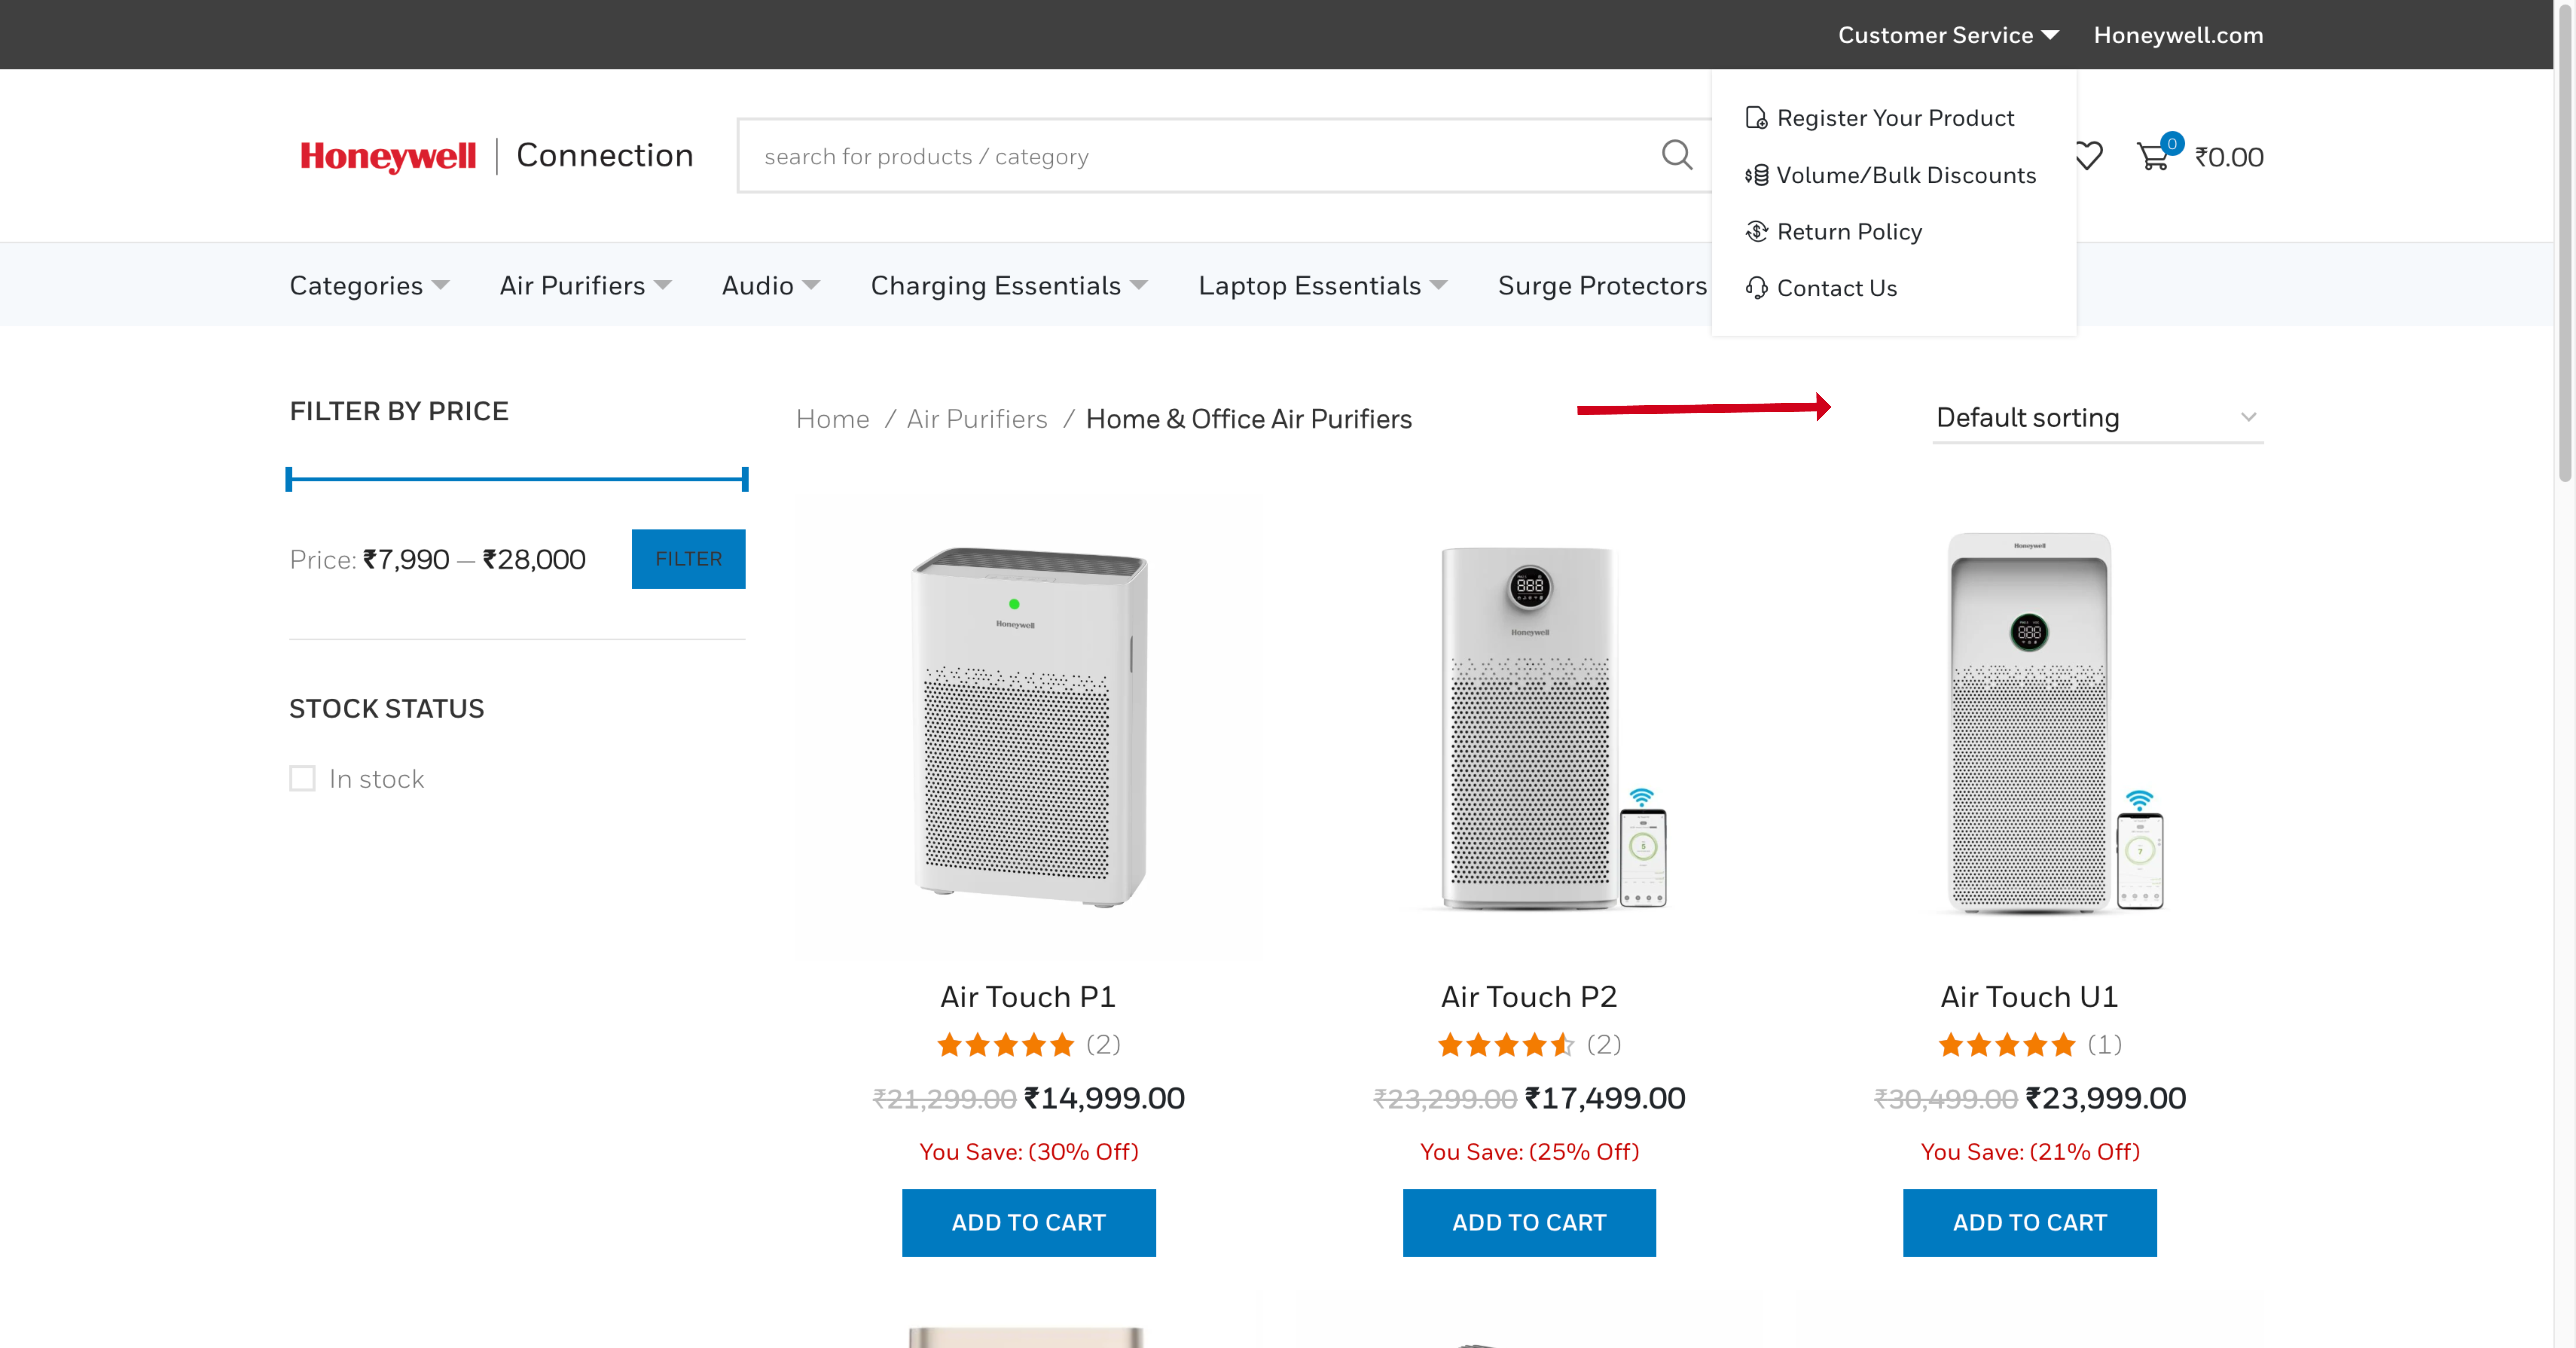Screen dimensions: 2576x1348
Task: Expand the Categories menu
Action: (x=369, y=286)
